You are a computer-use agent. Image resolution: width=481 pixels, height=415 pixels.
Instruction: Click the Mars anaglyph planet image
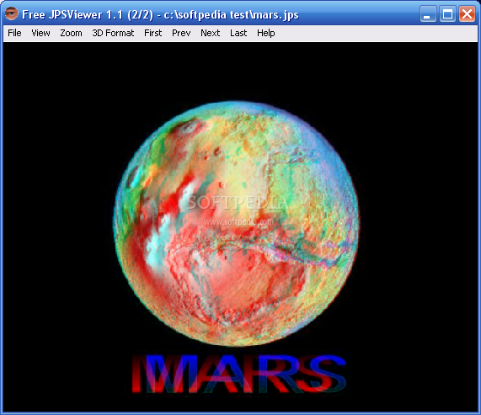coord(236,224)
